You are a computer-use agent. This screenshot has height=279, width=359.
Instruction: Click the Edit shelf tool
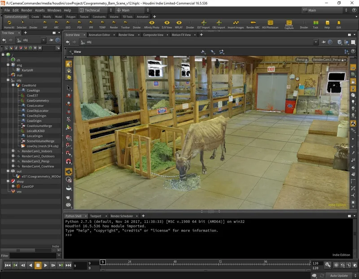coord(339,24)
